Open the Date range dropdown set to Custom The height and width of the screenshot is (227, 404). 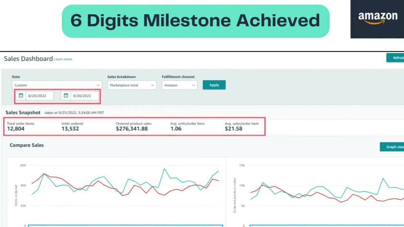pos(57,85)
